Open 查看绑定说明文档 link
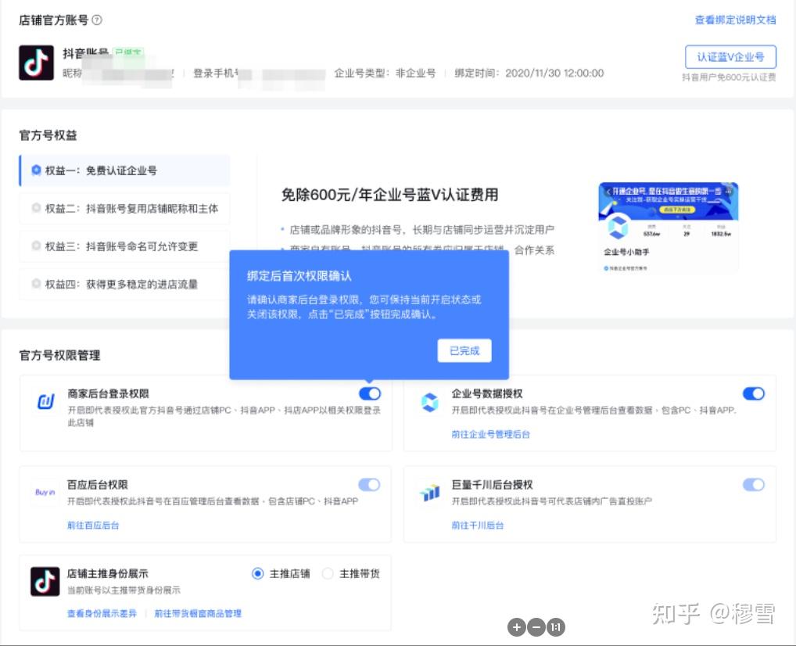 point(735,20)
